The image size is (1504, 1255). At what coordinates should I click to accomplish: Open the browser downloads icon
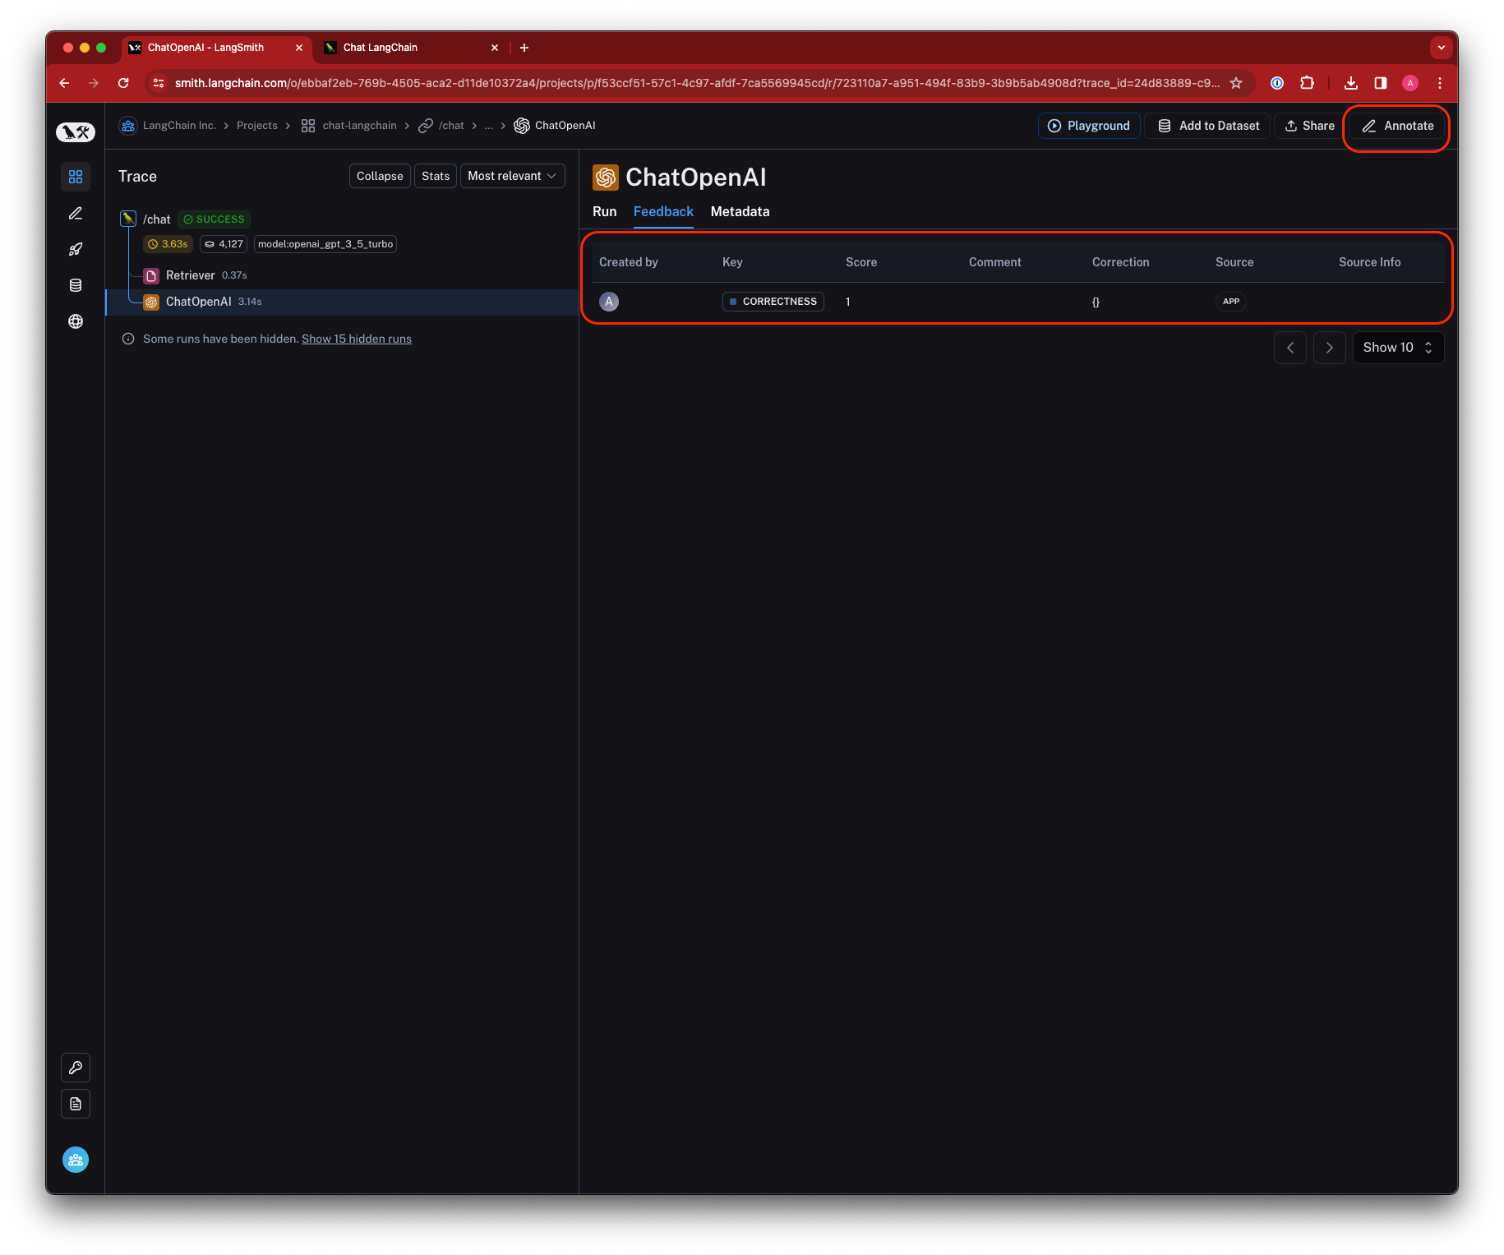pos(1351,83)
